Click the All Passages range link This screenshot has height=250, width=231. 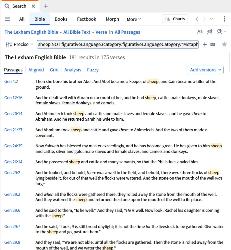[127, 32]
